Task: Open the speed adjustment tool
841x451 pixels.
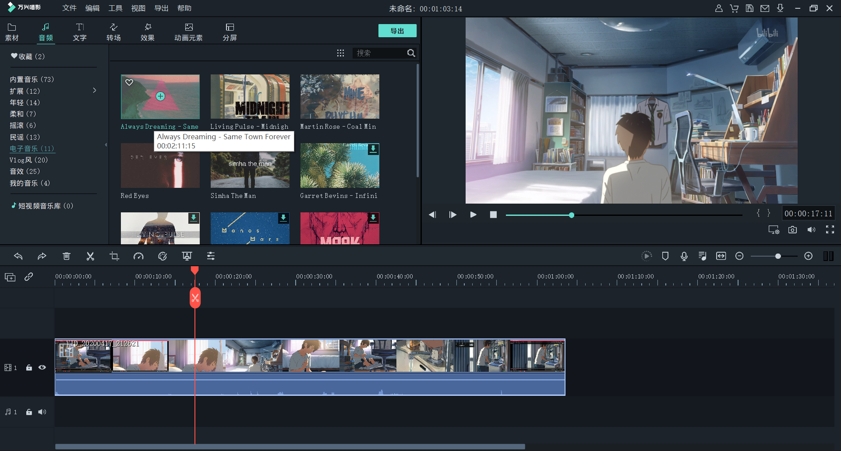Action: tap(138, 257)
